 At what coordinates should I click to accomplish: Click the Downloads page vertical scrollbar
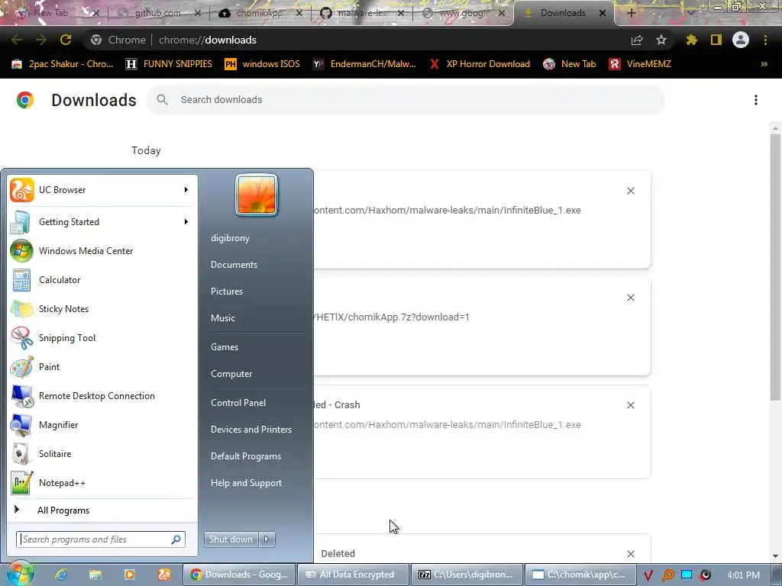coord(774,266)
